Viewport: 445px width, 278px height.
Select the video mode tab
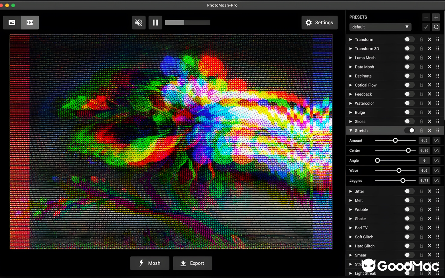click(x=30, y=22)
